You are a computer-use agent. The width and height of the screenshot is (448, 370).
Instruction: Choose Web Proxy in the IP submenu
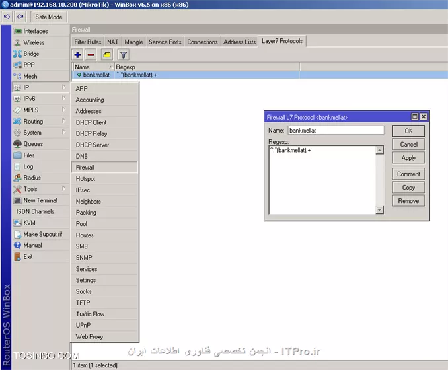[104, 336]
